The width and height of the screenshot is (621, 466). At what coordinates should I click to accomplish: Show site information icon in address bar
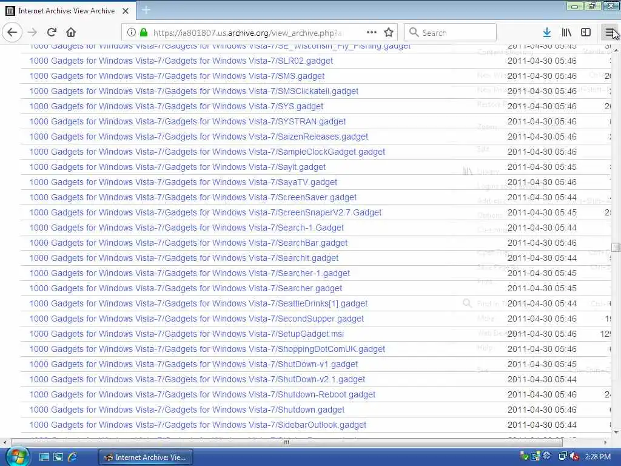coord(131,33)
